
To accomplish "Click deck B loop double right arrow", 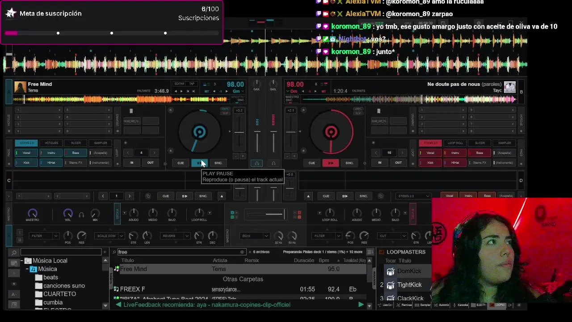I will pyautogui.click(x=402, y=153).
